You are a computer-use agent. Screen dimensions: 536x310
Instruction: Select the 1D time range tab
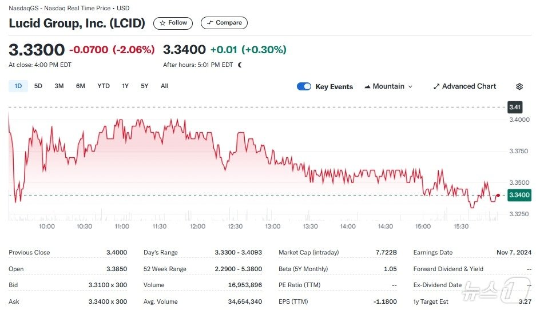(x=18, y=86)
